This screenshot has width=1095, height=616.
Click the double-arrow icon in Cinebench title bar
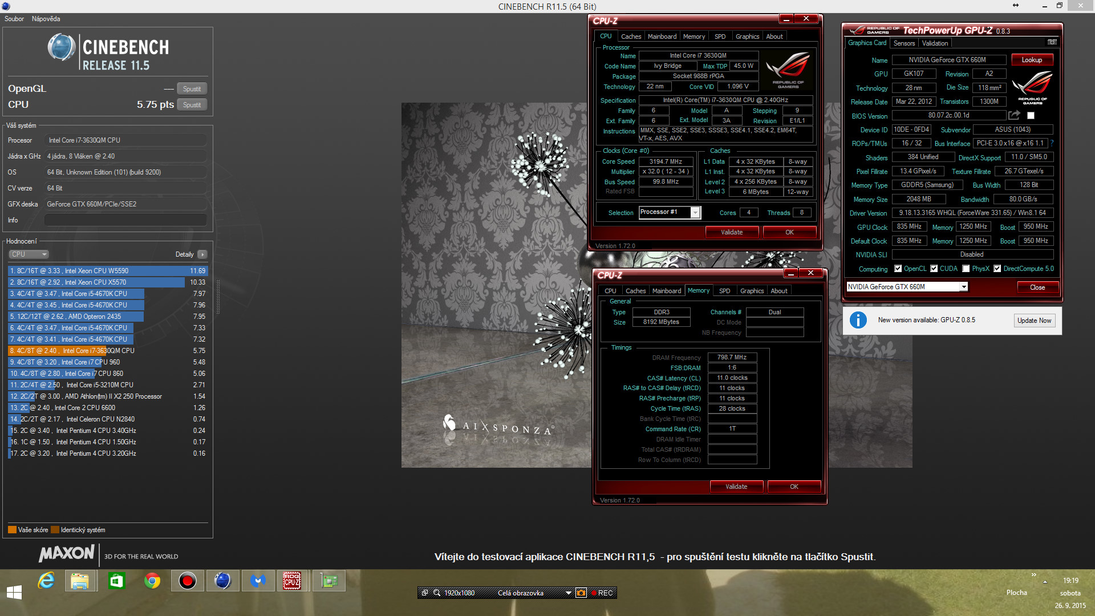[x=1016, y=6]
